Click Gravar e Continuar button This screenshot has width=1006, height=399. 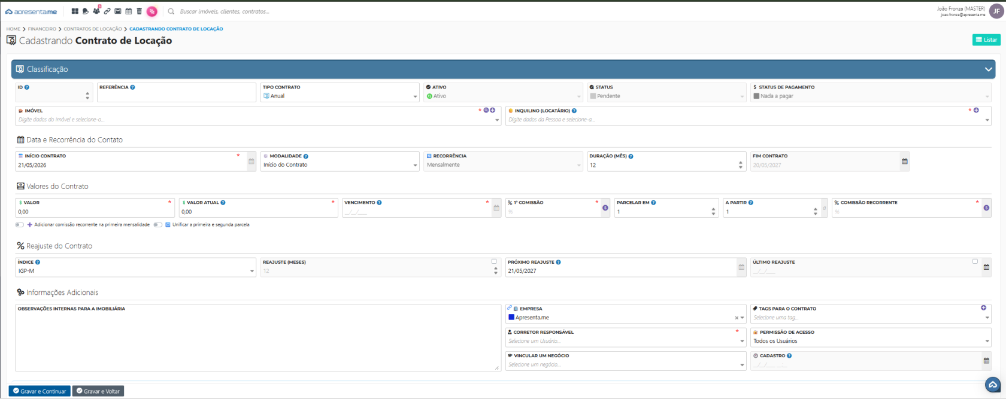click(x=40, y=391)
